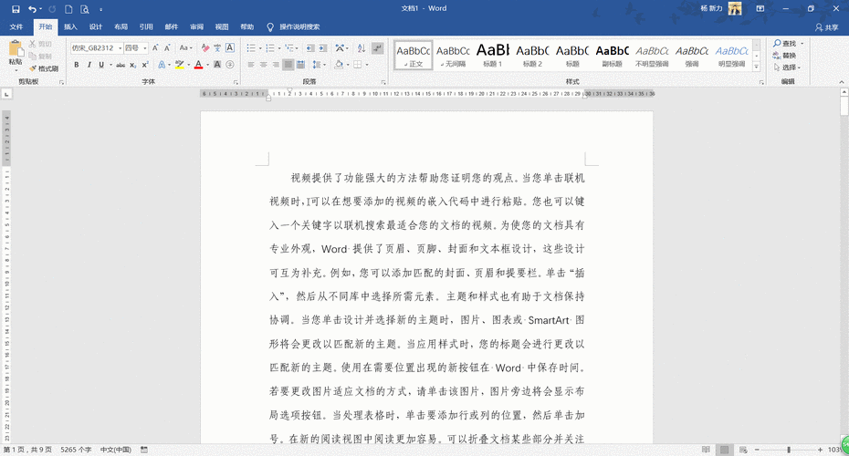
Task: Clear all formatting with eraser icon
Action: click(205, 48)
